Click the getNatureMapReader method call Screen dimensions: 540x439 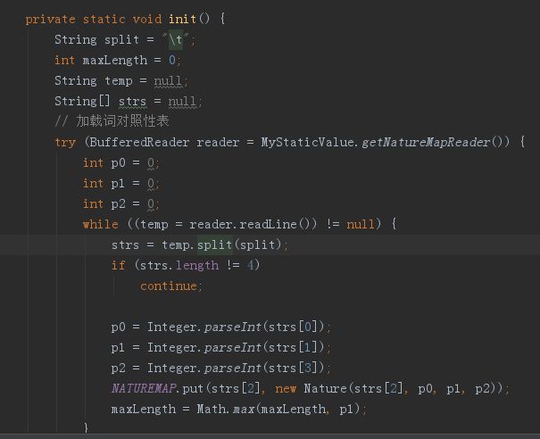[x=426, y=142]
